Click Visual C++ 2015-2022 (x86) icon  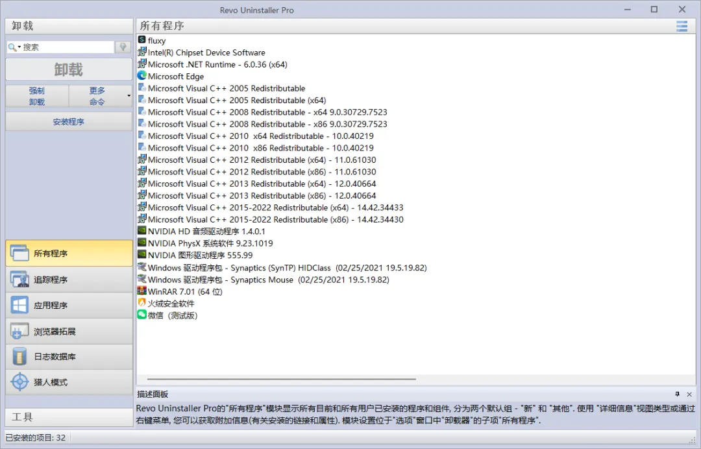141,219
